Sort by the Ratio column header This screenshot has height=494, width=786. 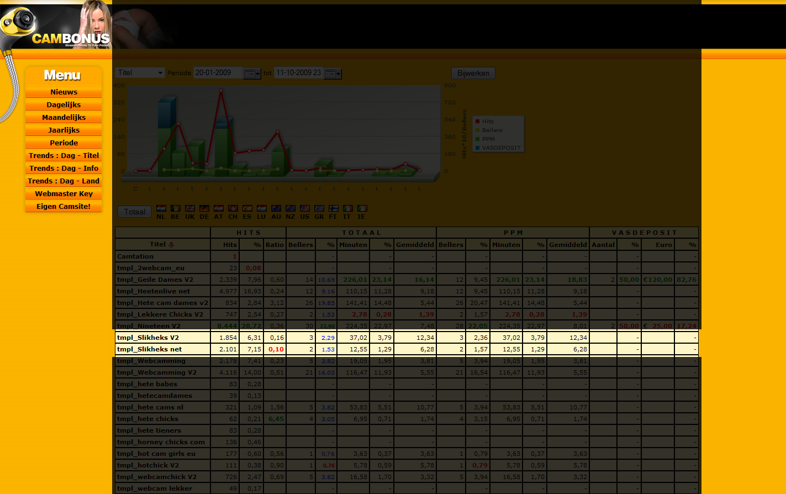[274, 245]
